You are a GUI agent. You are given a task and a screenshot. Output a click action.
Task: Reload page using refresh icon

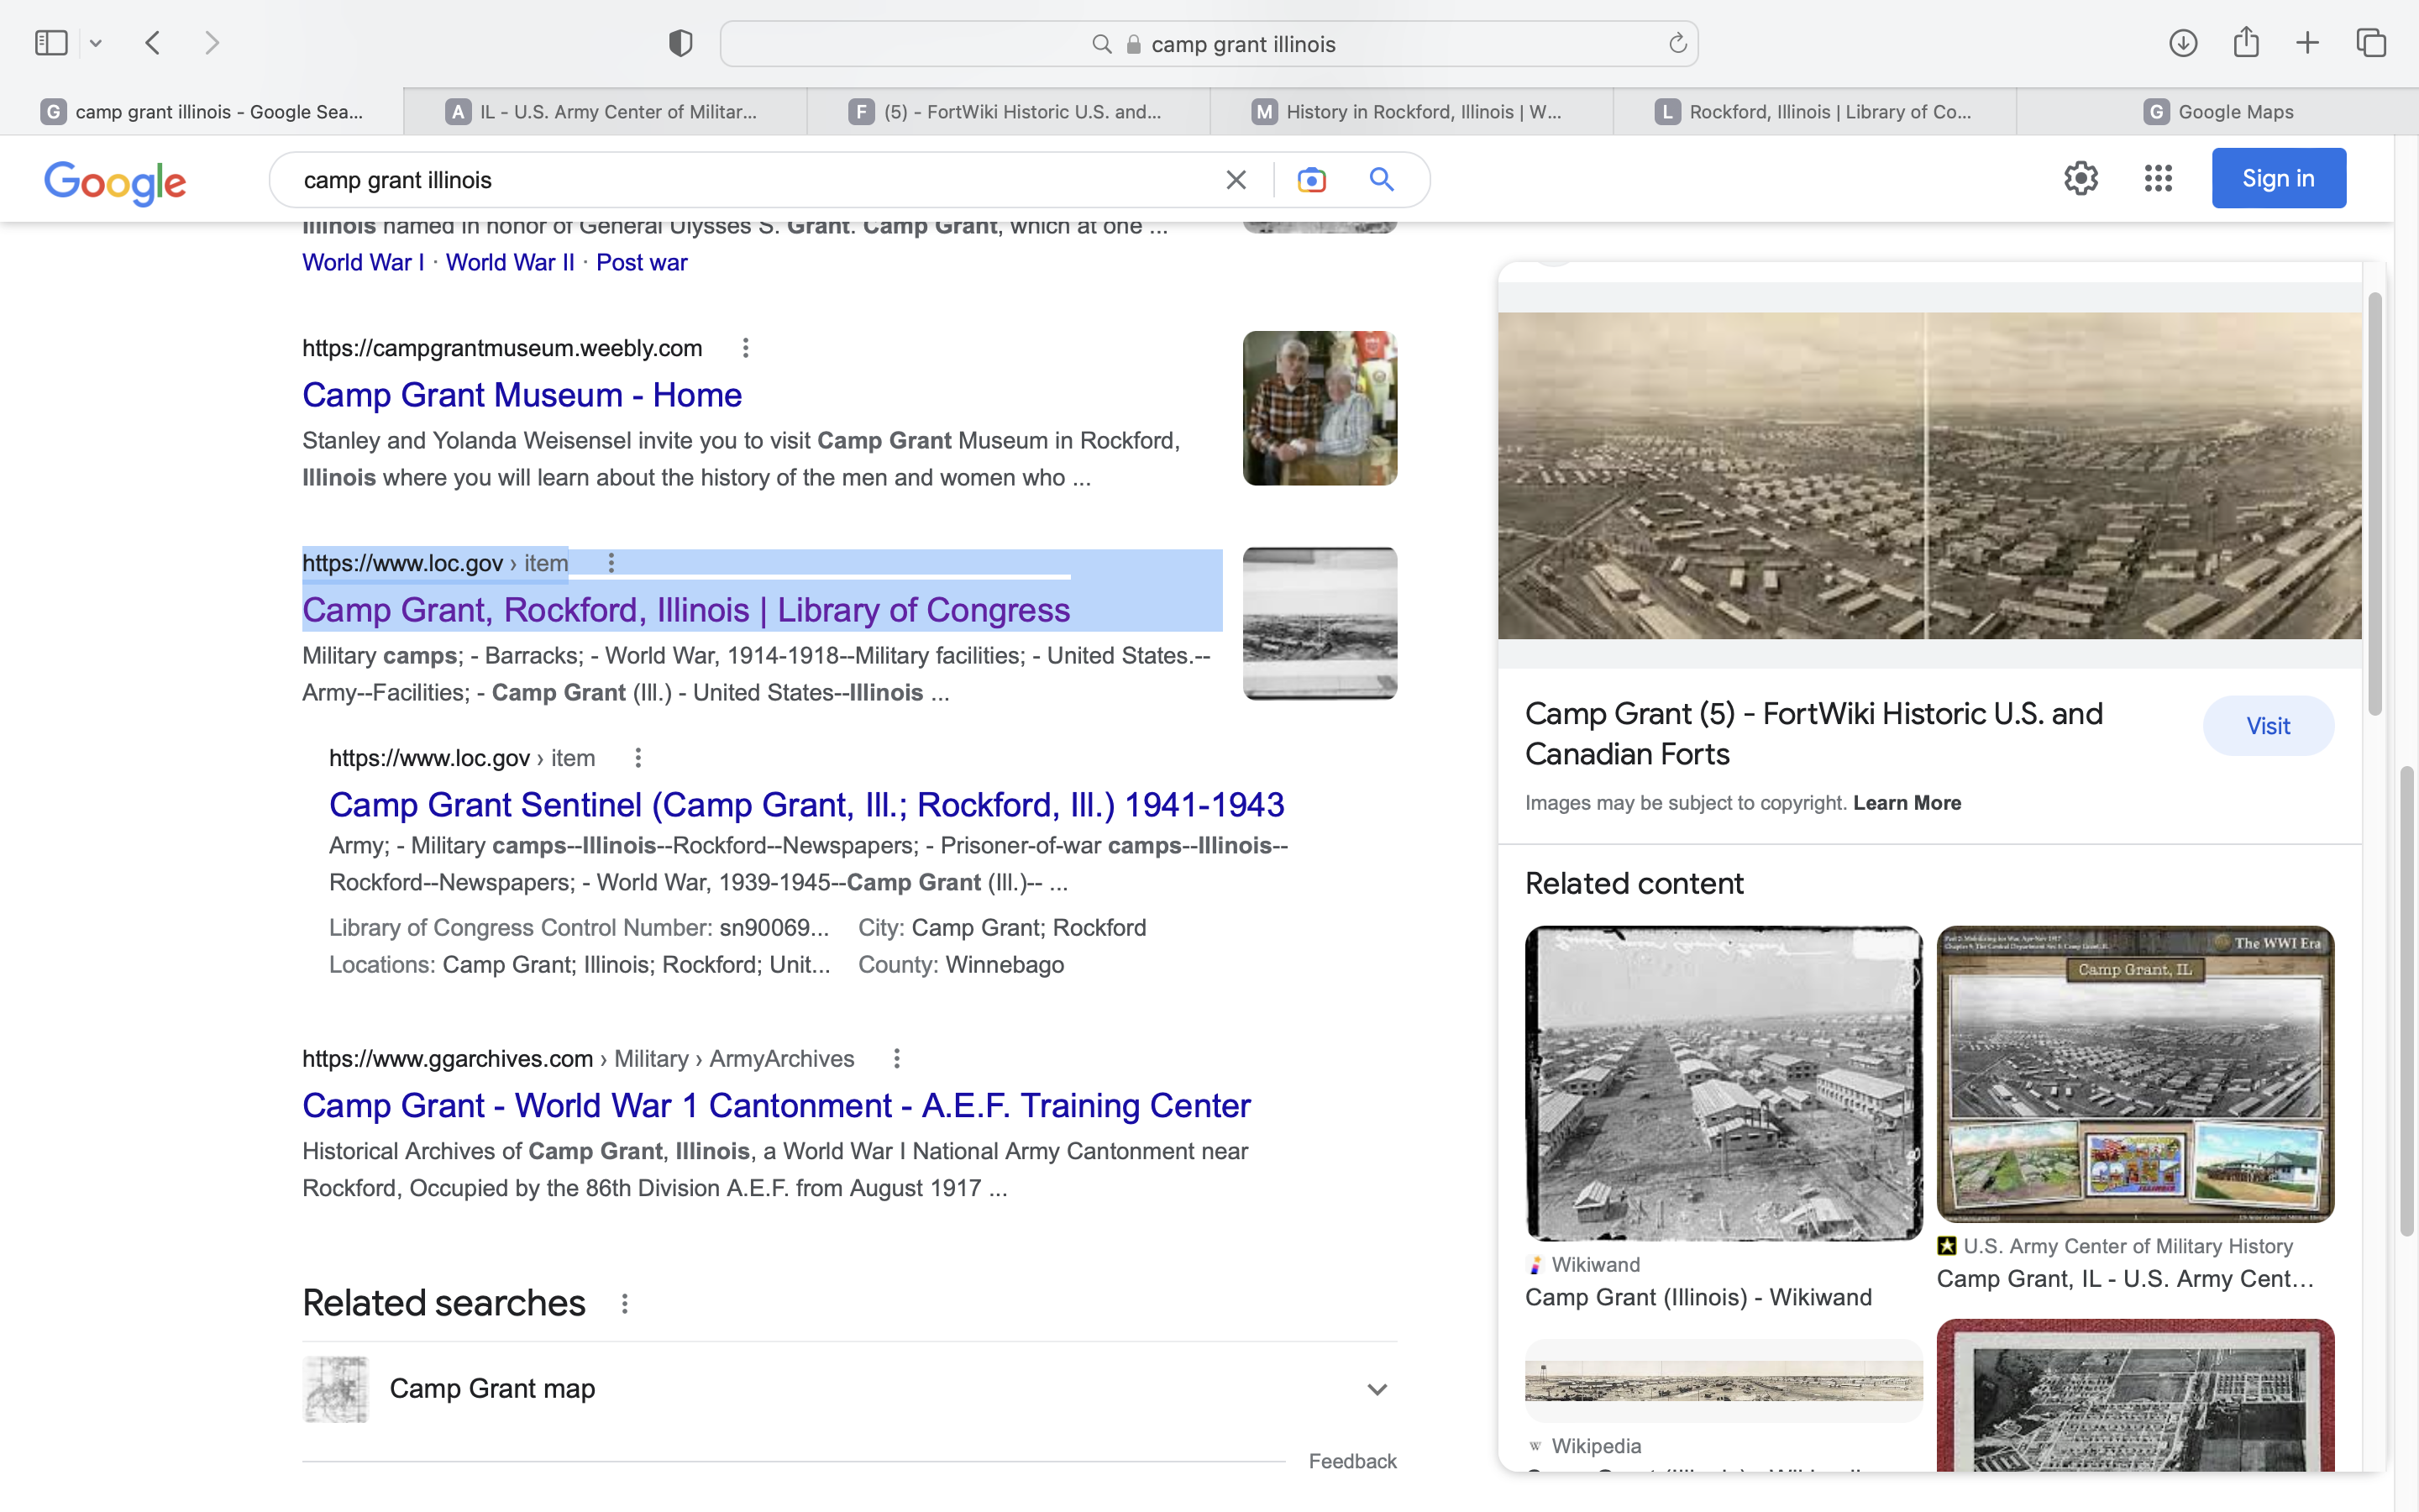pos(1677,43)
